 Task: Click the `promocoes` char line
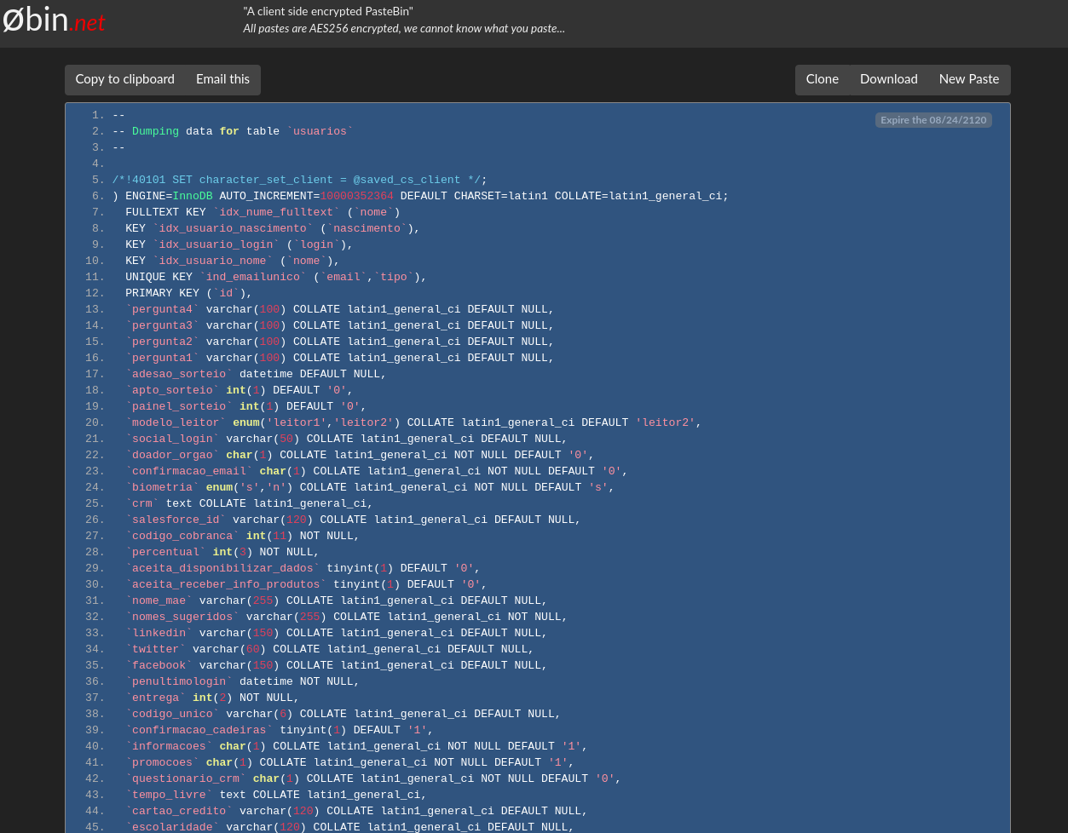pos(349,762)
